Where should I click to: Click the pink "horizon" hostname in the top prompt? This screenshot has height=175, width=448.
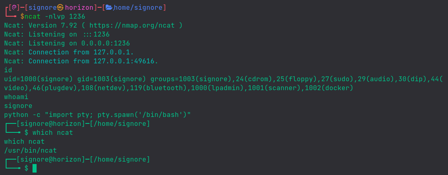[x=79, y=7]
